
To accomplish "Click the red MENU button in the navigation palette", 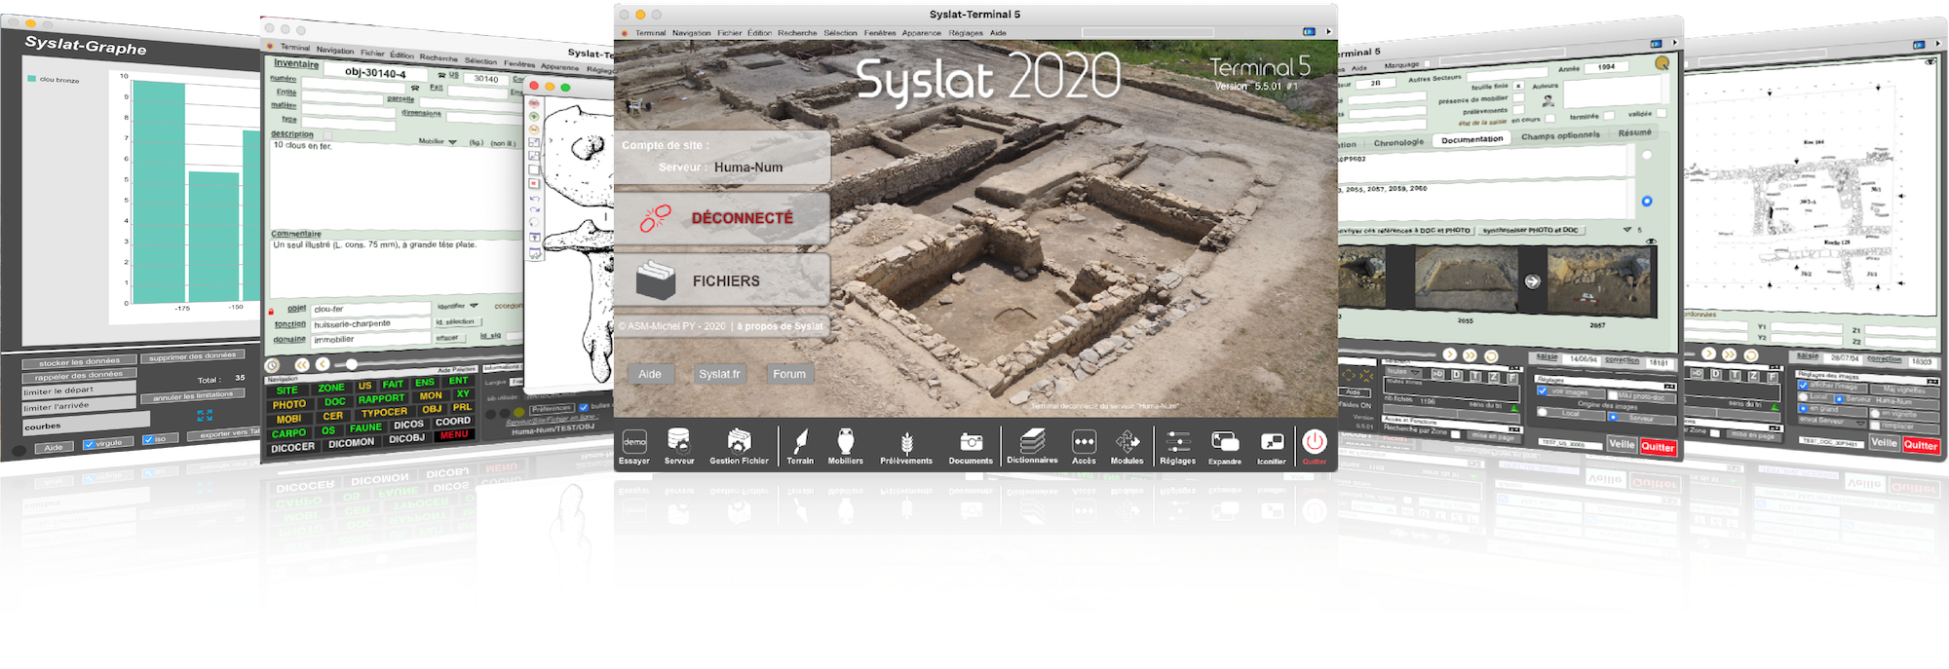I will point(454,434).
